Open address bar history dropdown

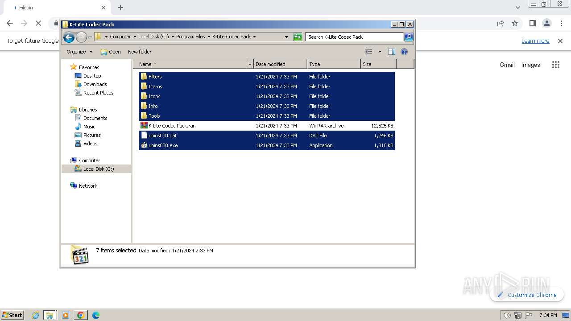[x=286, y=37]
